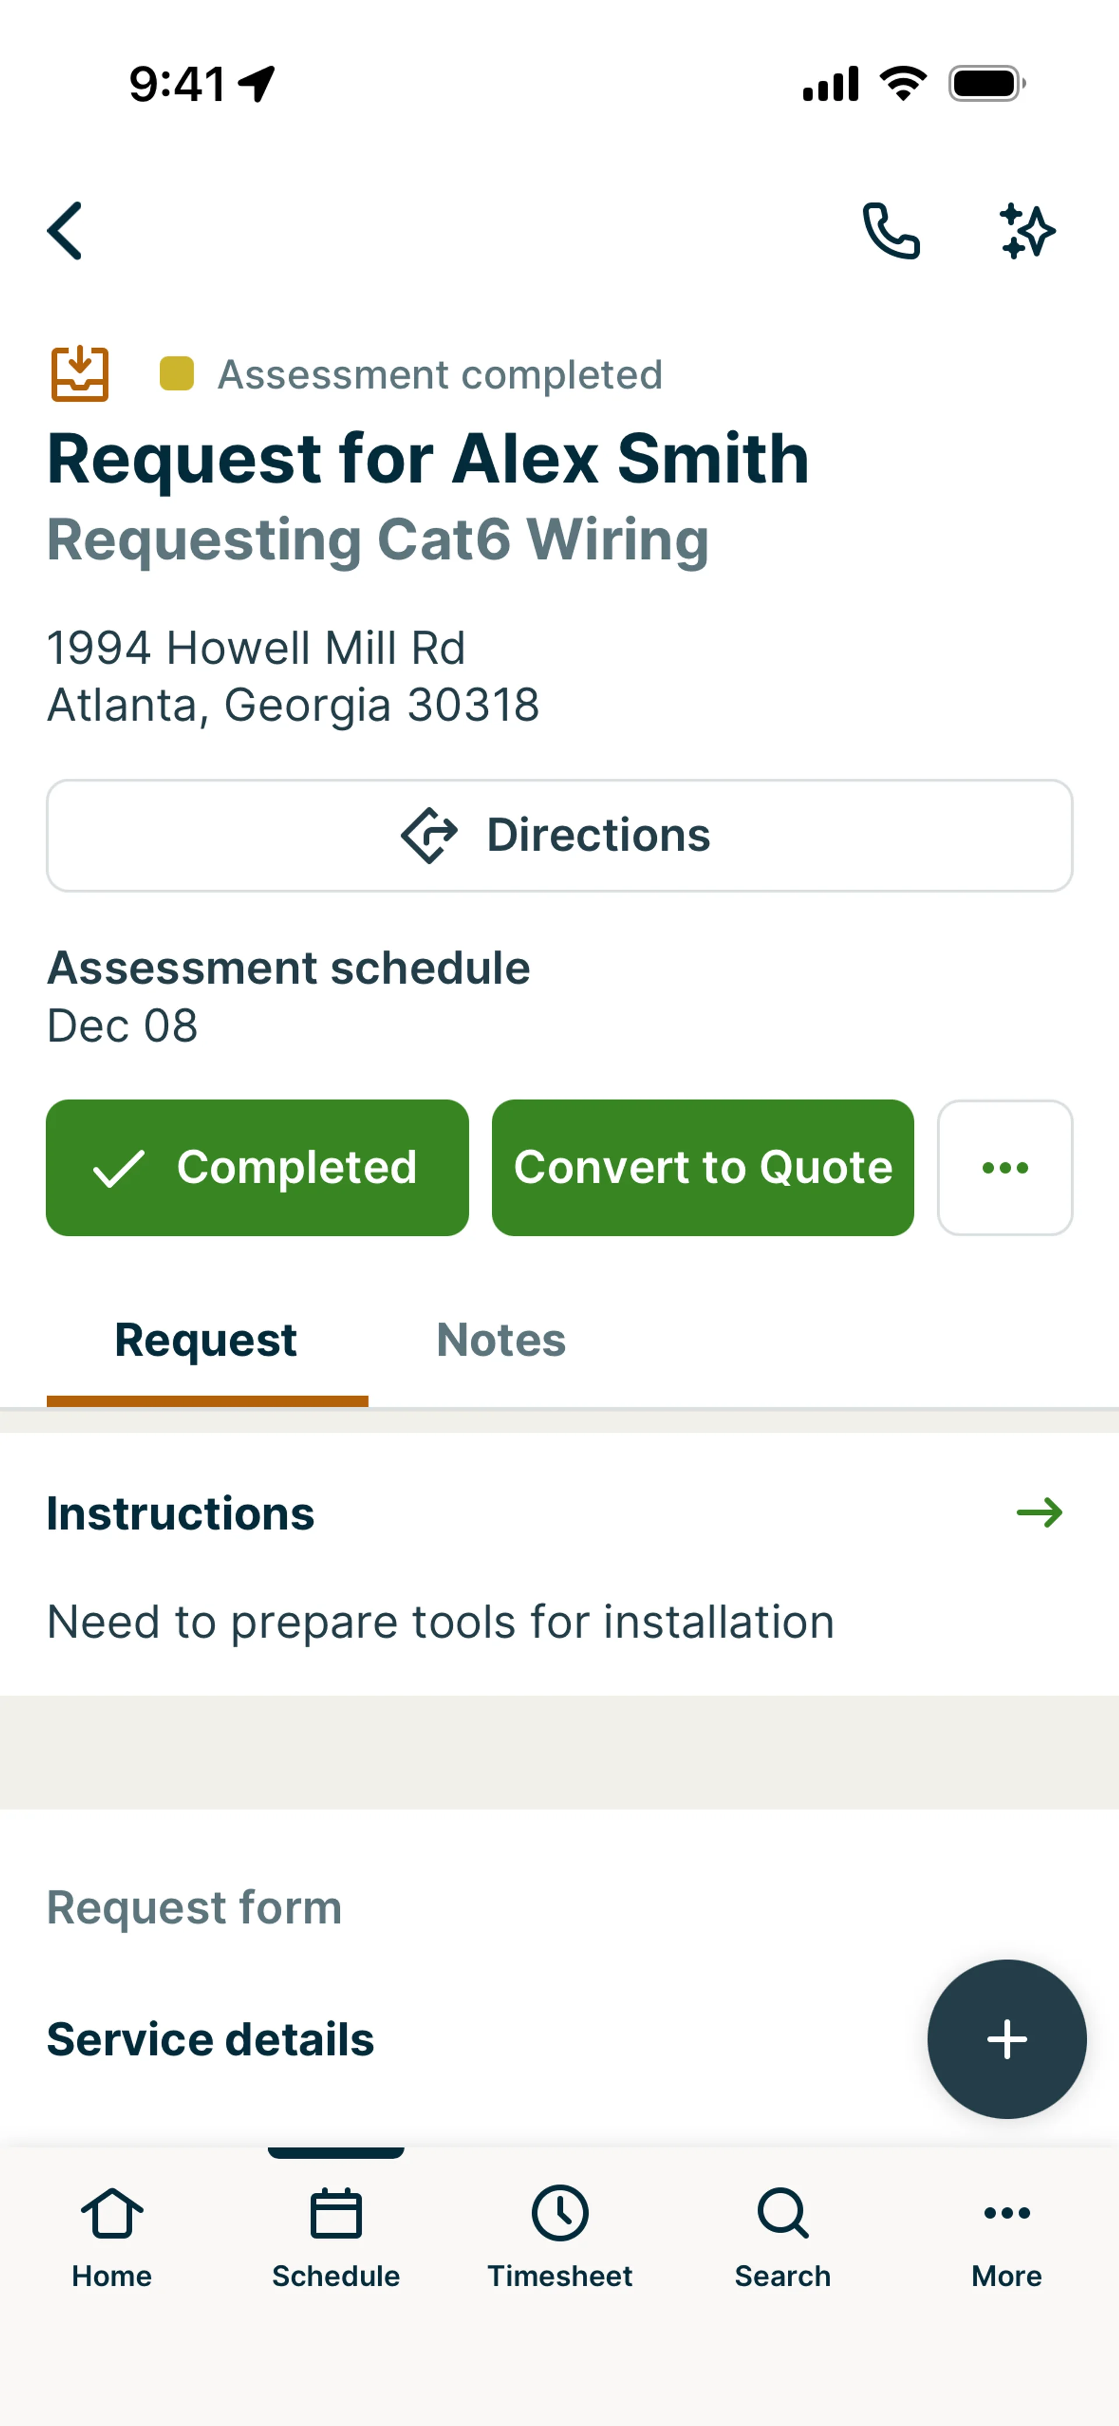The image size is (1119, 2426).
Task: Tap the Service details heading
Action: click(210, 2040)
